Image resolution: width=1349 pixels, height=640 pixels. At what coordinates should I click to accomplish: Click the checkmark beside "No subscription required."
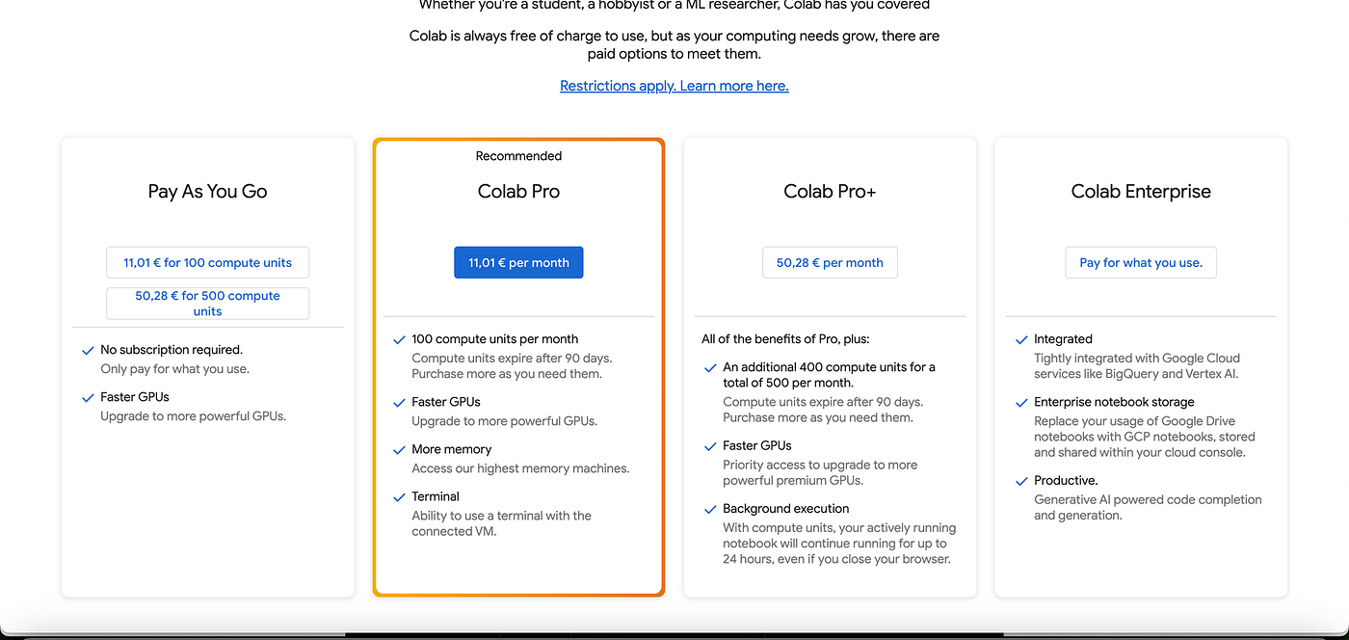tap(88, 350)
